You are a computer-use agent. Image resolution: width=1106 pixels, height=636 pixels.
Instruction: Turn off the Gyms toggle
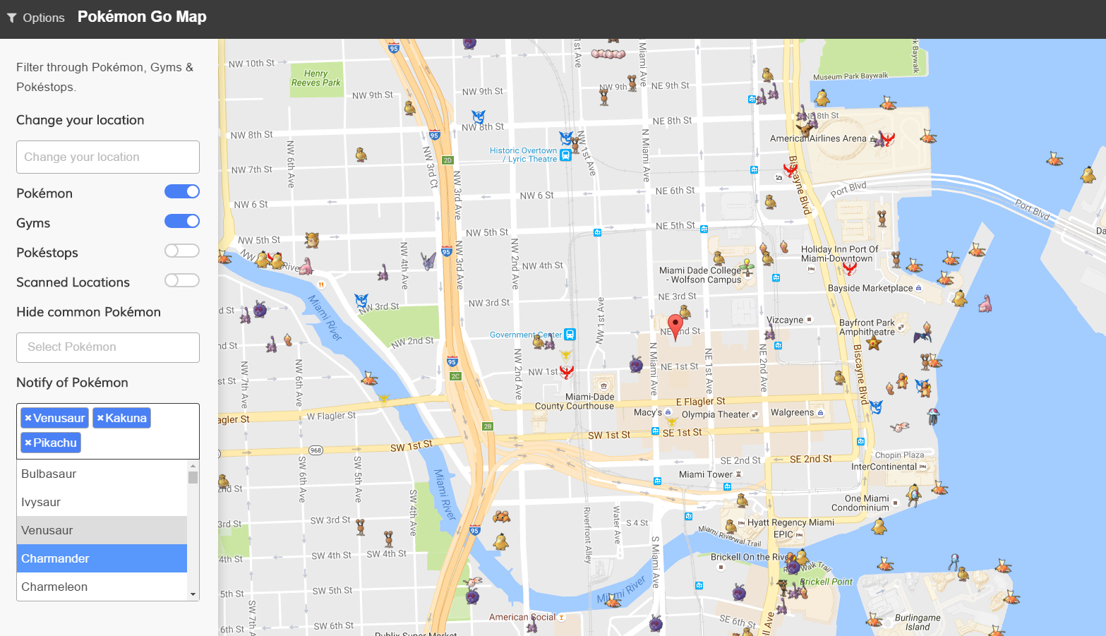(181, 221)
